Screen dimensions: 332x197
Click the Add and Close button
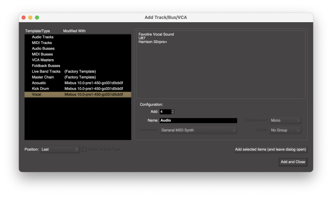tap(293, 162)
